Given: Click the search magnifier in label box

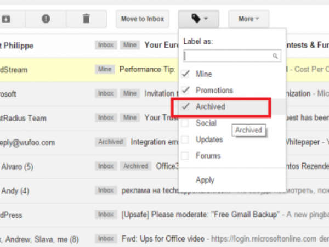Looking at the screenshot, I should [275, 56].
